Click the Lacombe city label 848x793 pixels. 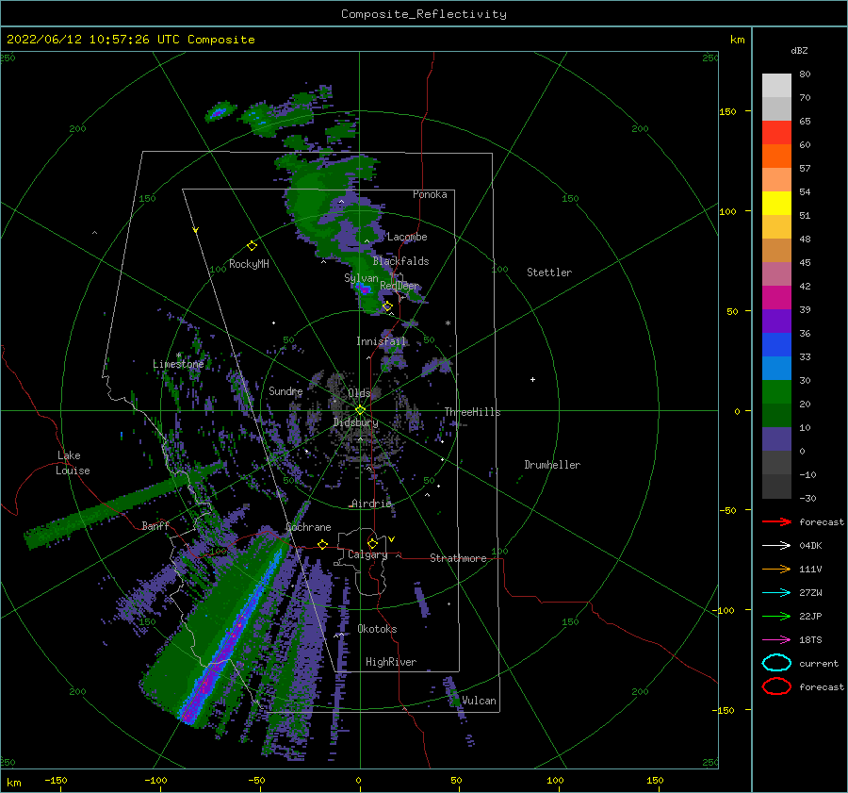pos(407,237)
